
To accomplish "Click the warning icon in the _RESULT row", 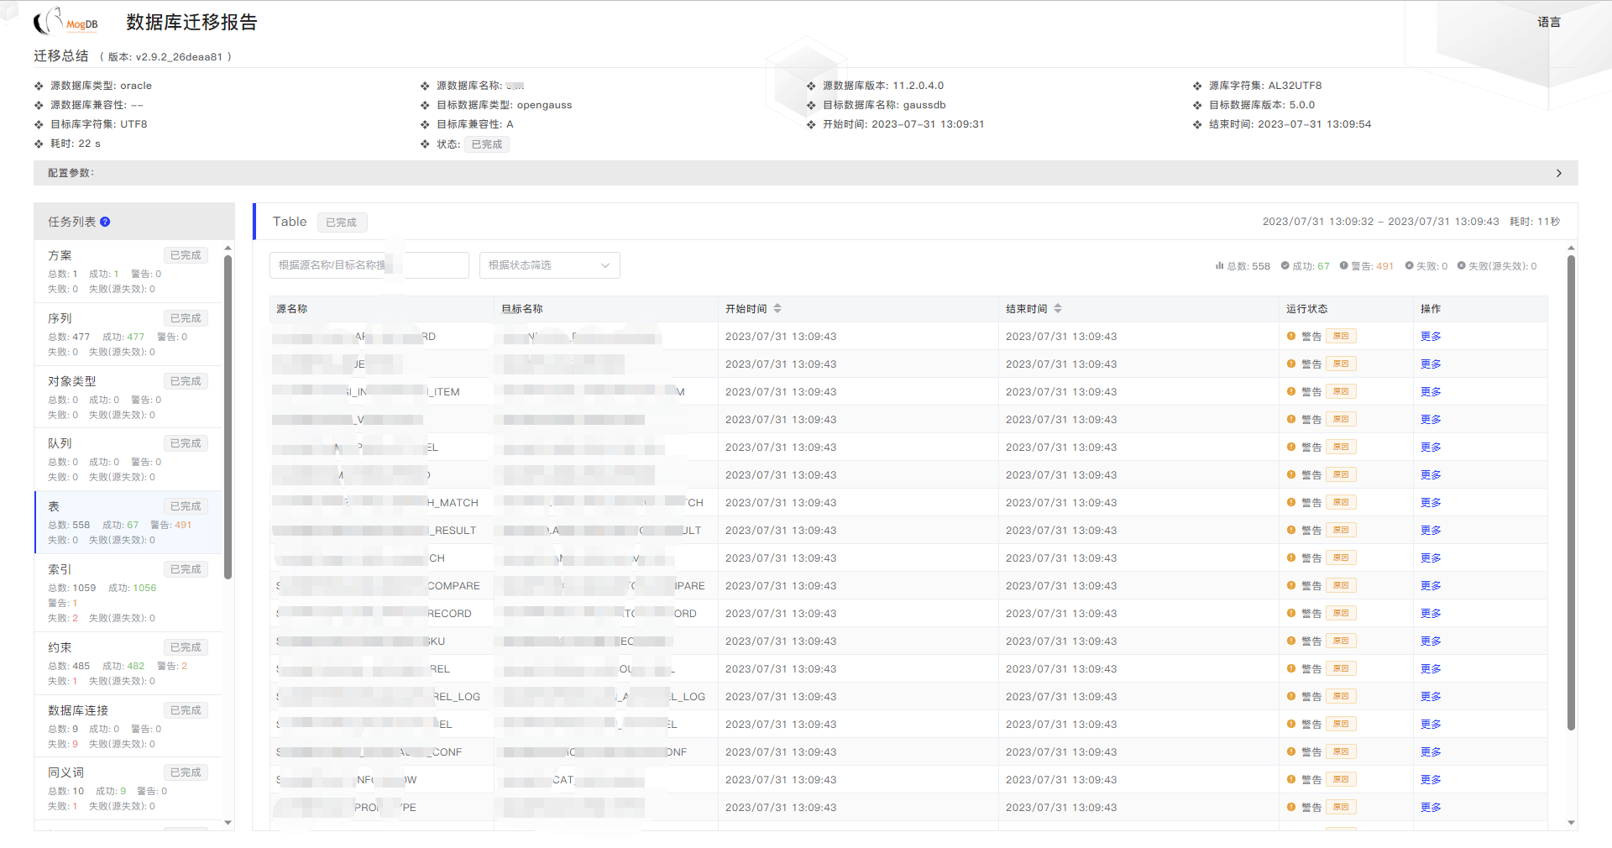I will pos(1291,531).
